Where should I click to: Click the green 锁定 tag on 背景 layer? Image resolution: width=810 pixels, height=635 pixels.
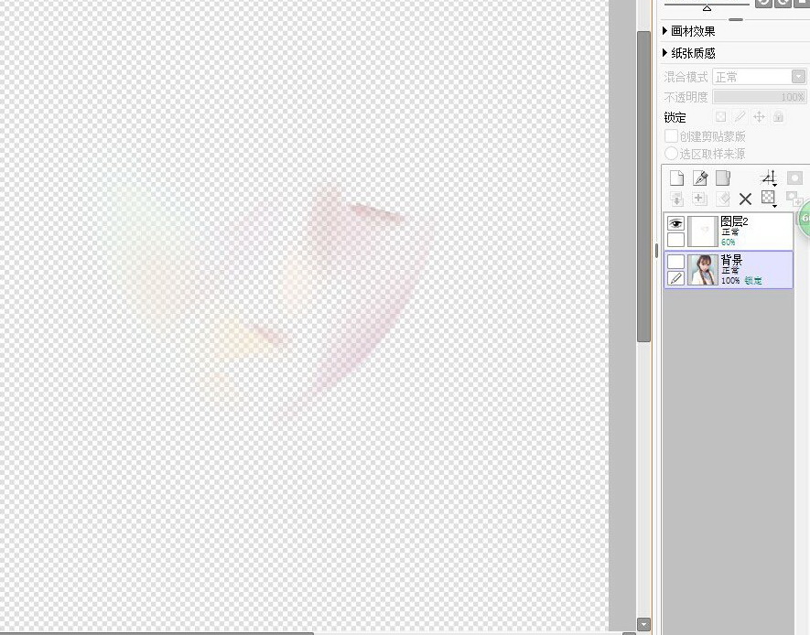752,280
